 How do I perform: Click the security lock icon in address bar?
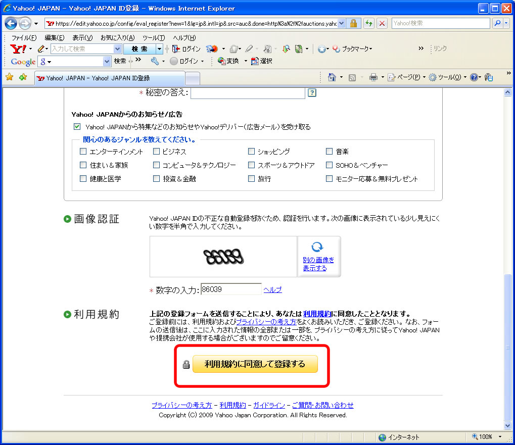[x=353, y=23]
